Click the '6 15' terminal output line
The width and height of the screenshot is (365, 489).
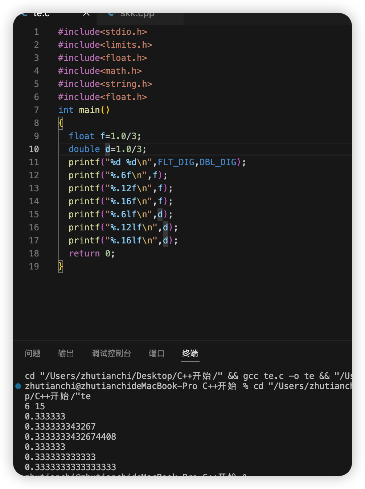pos(35,406)
